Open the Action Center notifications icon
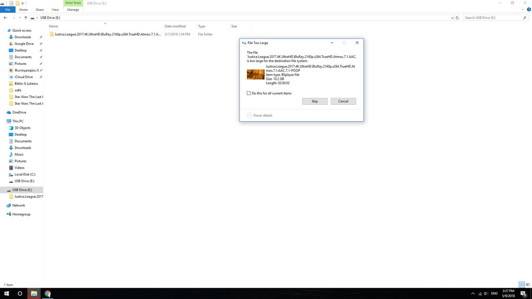Viewport: 532px width, 299px height. tap(524, 294)
